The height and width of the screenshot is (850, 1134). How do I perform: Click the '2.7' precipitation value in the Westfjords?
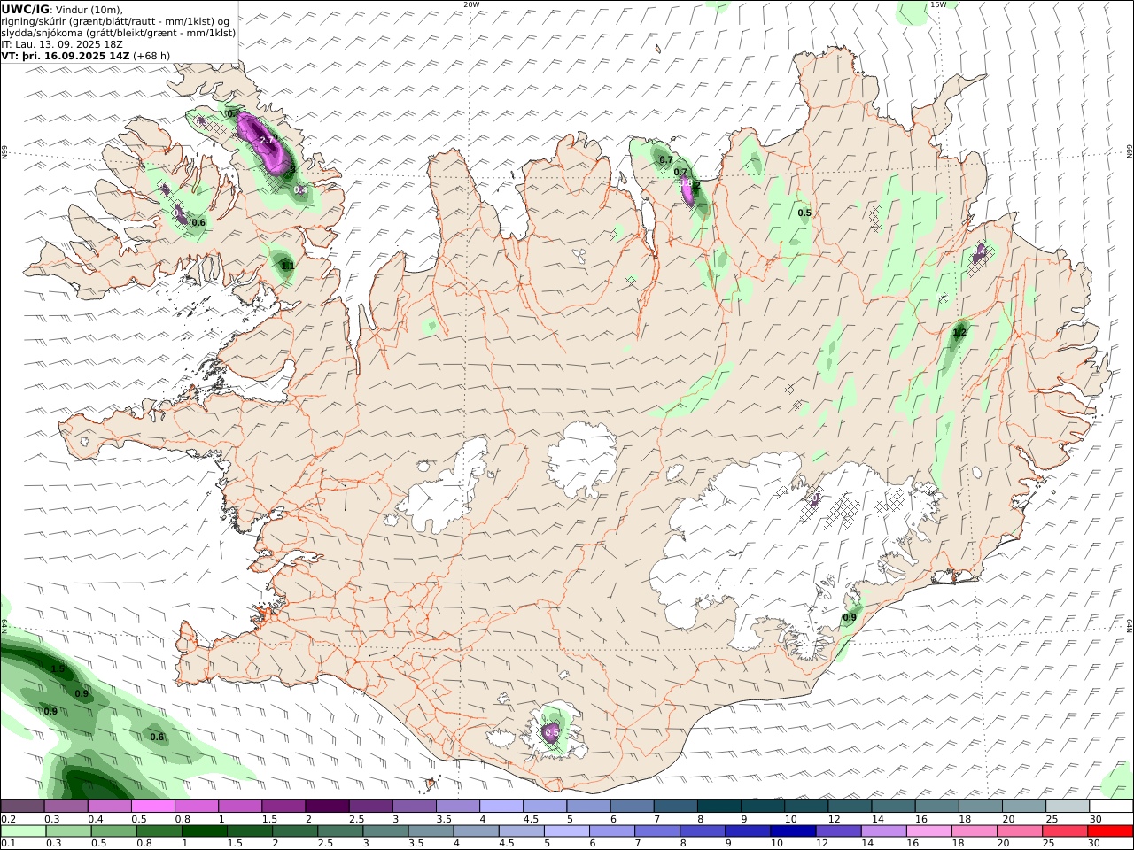point(267,140)
